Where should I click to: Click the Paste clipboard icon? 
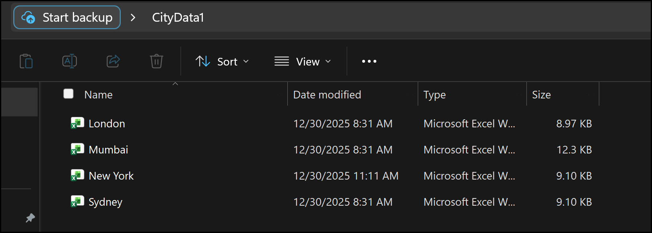[26, 61]
